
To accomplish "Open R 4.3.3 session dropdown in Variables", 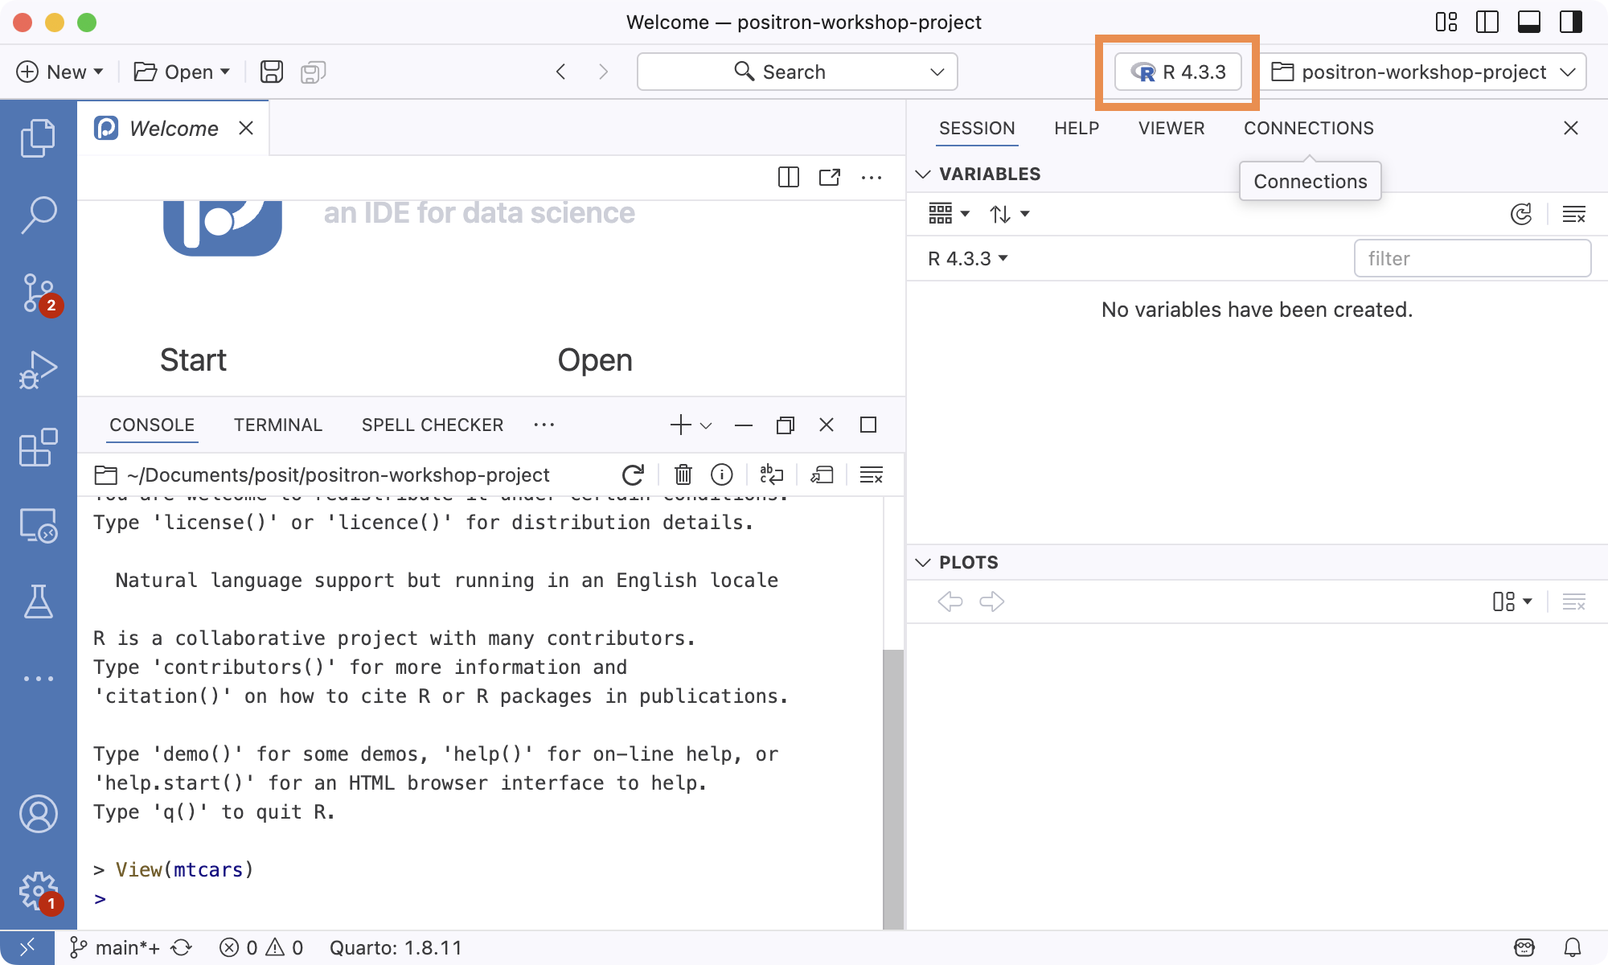I will (x=968, y=258).
